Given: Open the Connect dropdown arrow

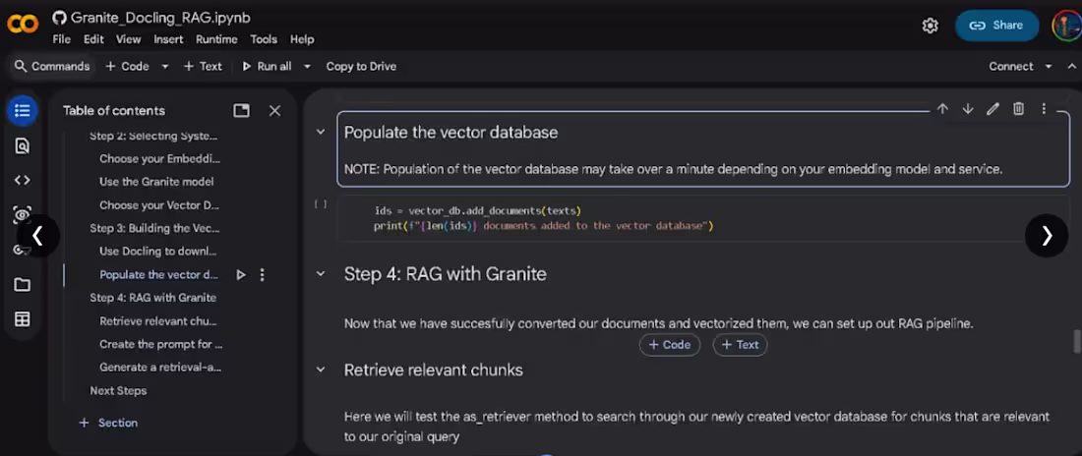Looking at the screenshot, I should point(1049,66).
